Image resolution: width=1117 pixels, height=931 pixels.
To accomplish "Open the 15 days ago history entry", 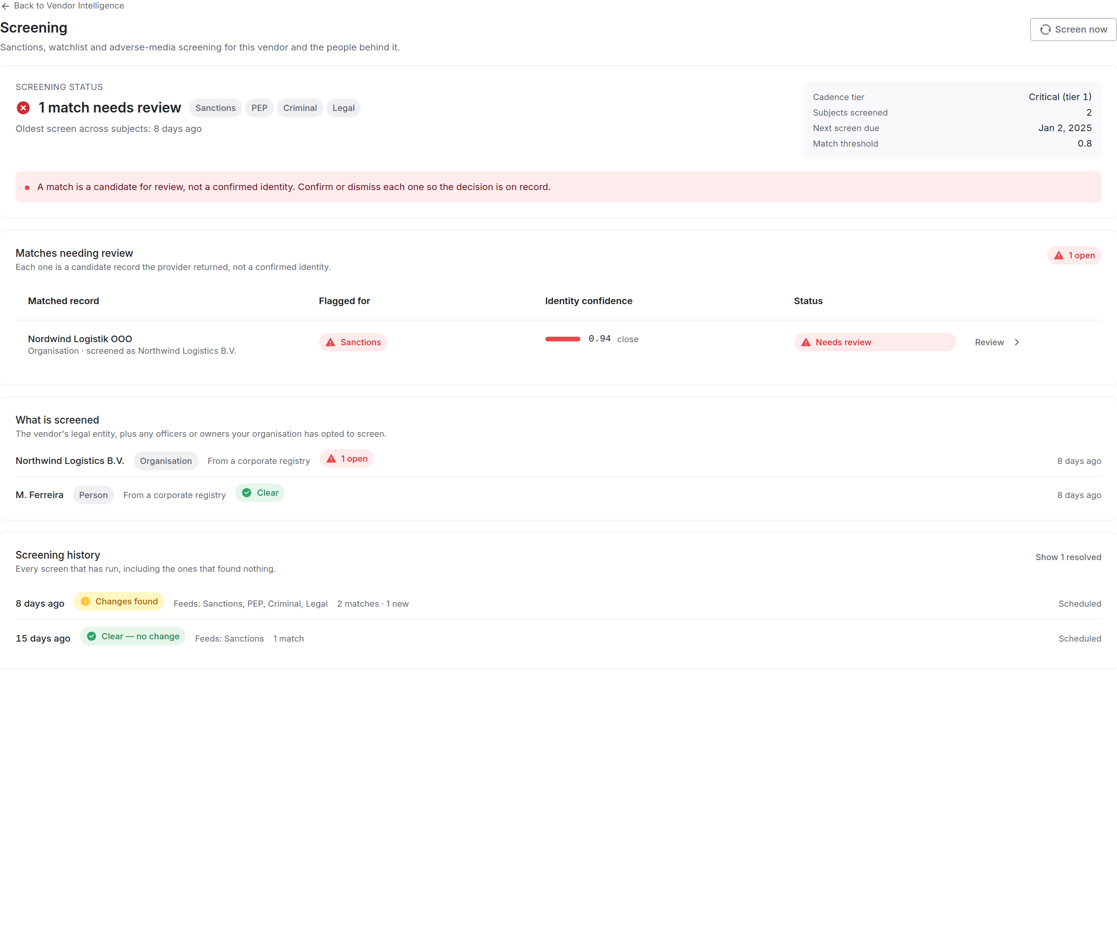I will click(x=558, y=638).
